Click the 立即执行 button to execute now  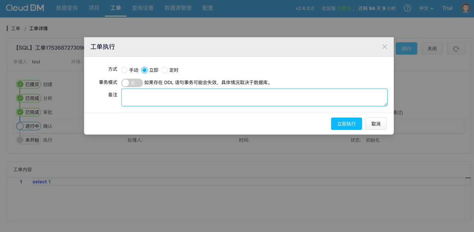coord(346,124)
